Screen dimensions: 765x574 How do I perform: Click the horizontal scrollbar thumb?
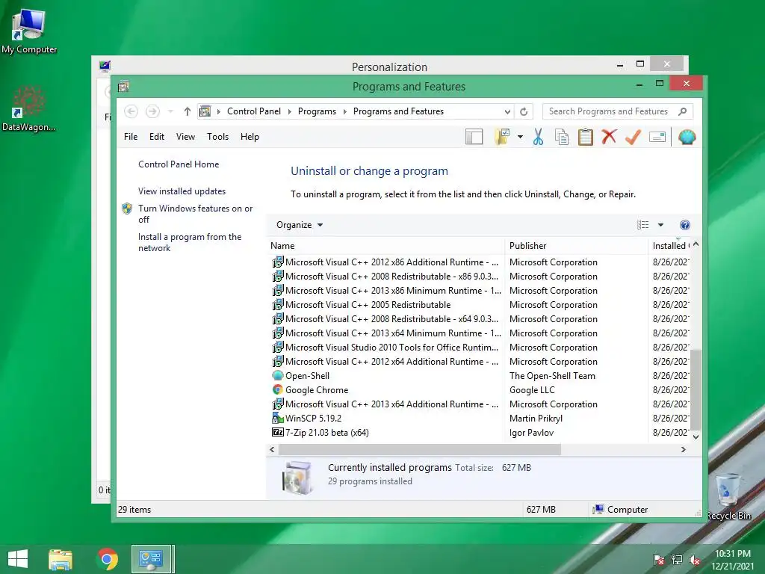420,449
